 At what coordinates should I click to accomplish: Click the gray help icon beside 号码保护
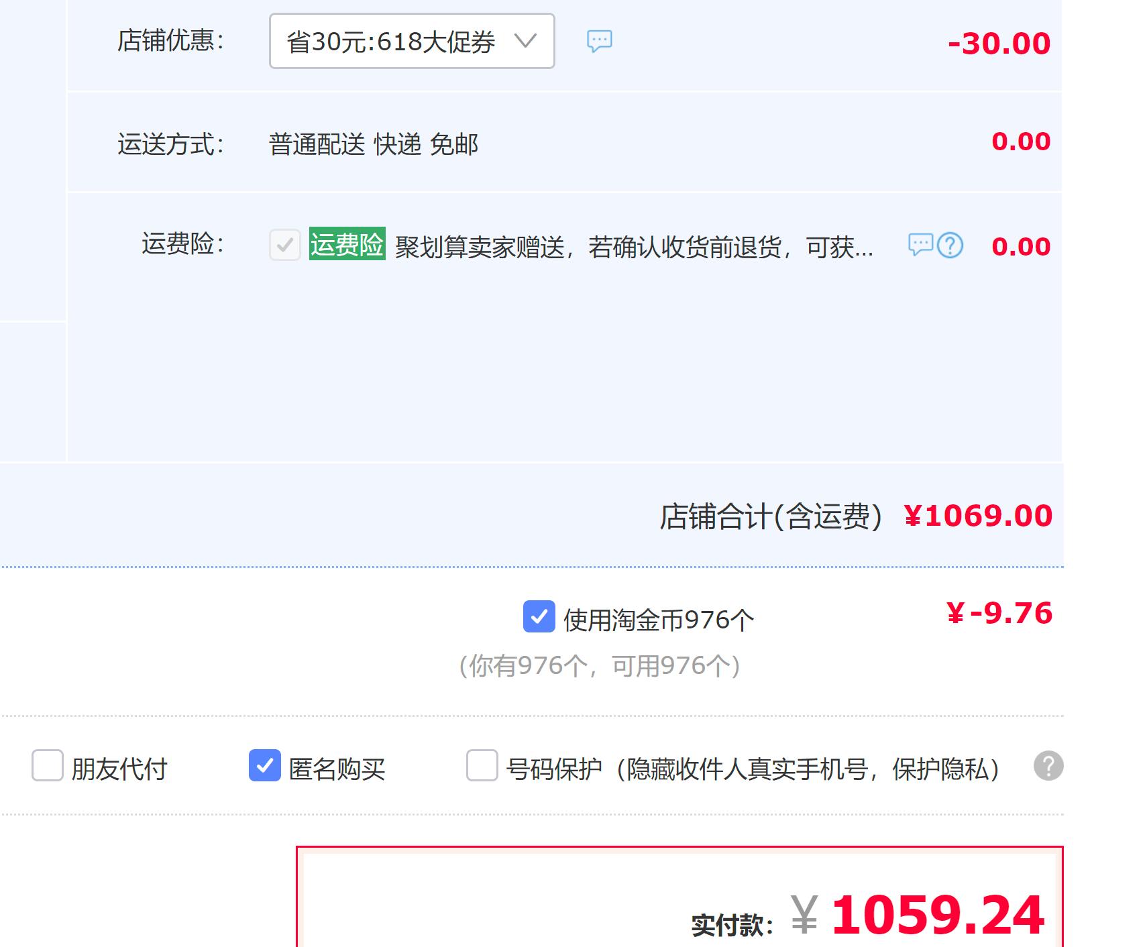point(1048,766)
